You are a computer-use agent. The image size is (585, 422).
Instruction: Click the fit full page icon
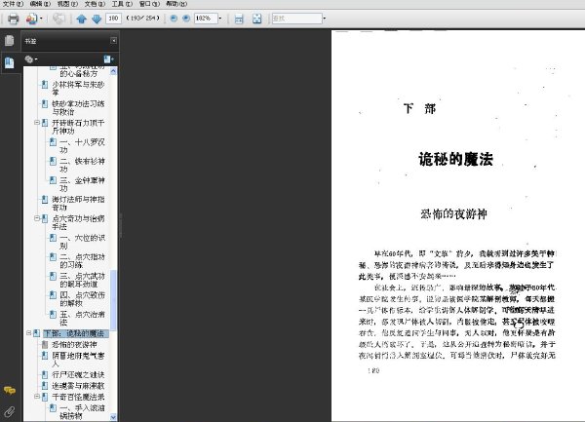257,19
